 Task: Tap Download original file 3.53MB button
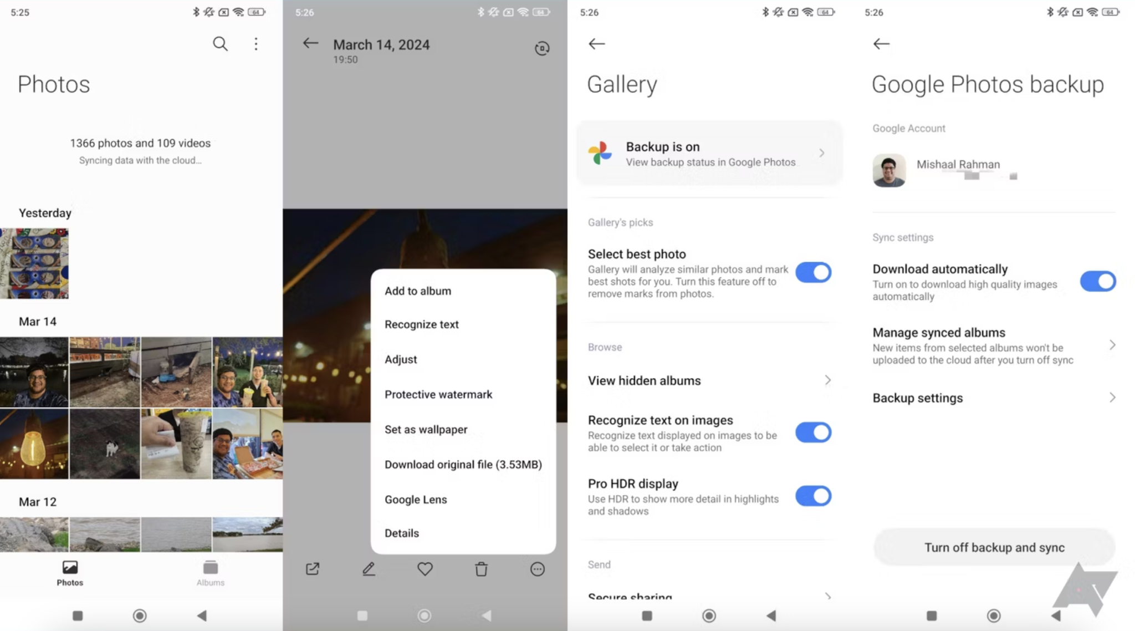tap(463, 464)
